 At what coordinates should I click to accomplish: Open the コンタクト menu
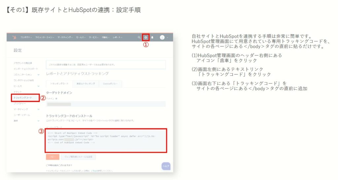pos(26,38)
